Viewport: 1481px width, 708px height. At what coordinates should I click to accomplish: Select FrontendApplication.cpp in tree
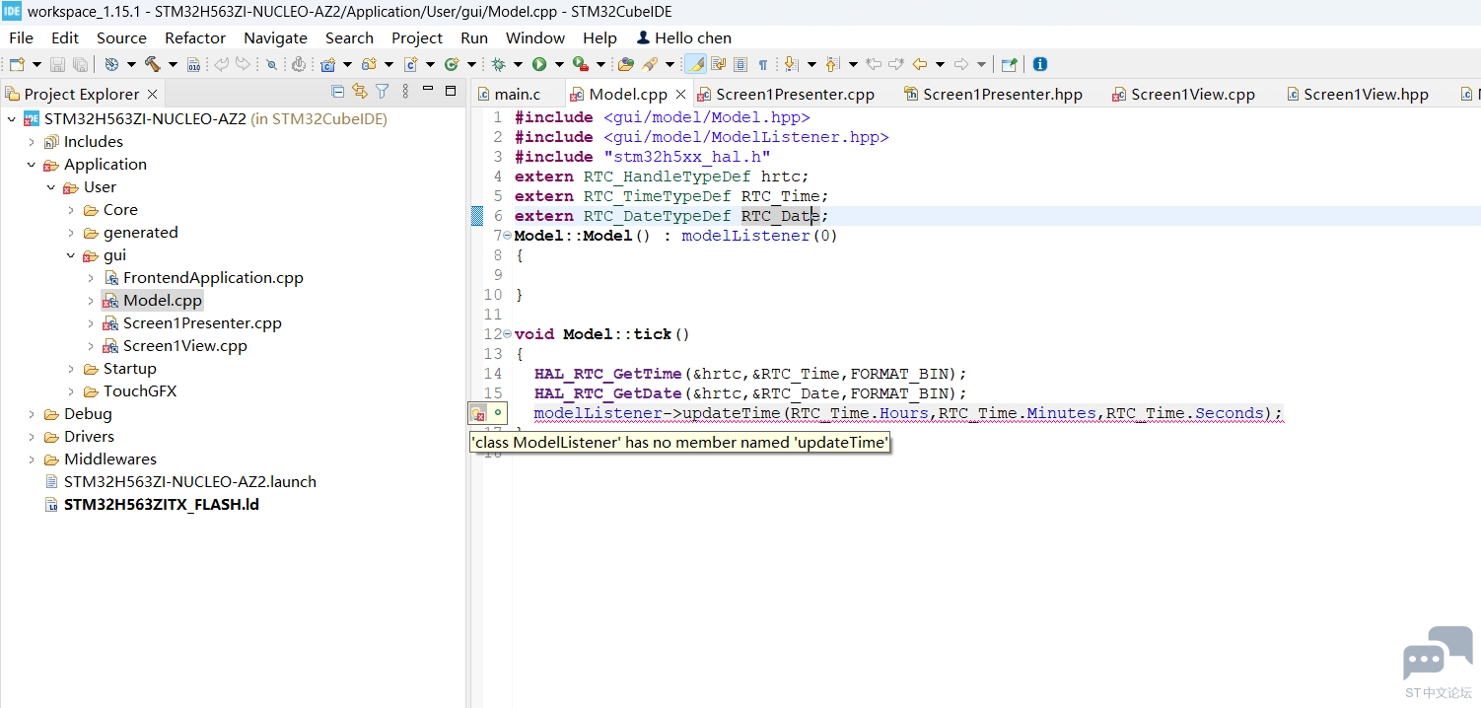(213, 278)
